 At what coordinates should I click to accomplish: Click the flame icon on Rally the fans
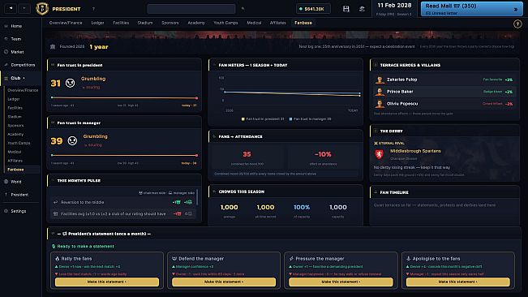(57, 259)
